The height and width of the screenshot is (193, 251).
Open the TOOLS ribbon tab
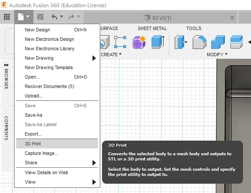pyautogui.click(x=194, y=28)
